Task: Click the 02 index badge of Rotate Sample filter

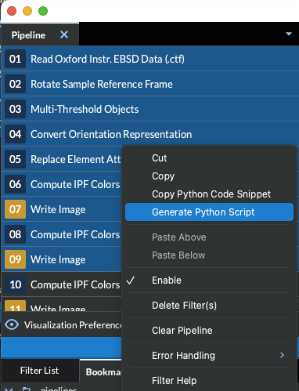Action: coord(15,84)
